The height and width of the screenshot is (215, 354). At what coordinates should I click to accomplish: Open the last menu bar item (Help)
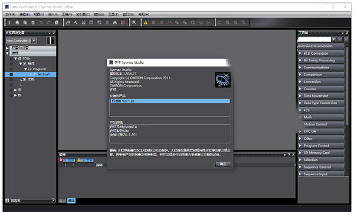[144, 14]
